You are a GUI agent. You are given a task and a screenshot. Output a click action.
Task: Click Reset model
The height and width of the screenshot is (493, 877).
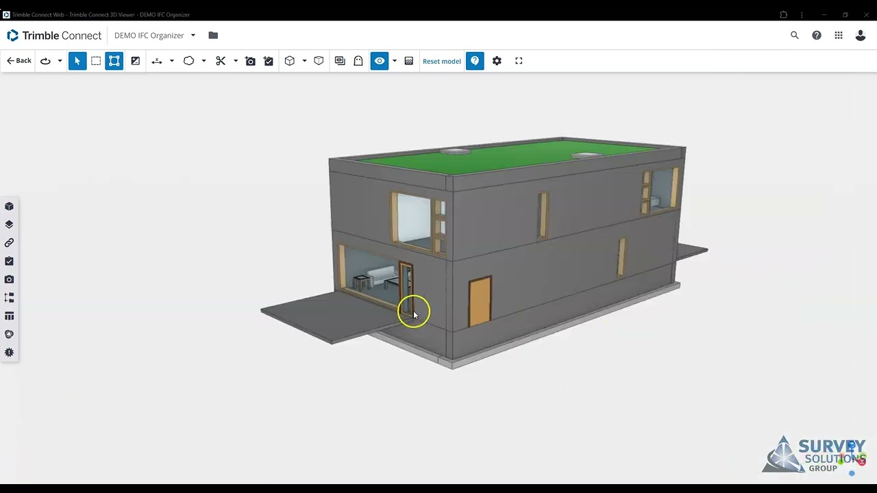click(442, 61)
